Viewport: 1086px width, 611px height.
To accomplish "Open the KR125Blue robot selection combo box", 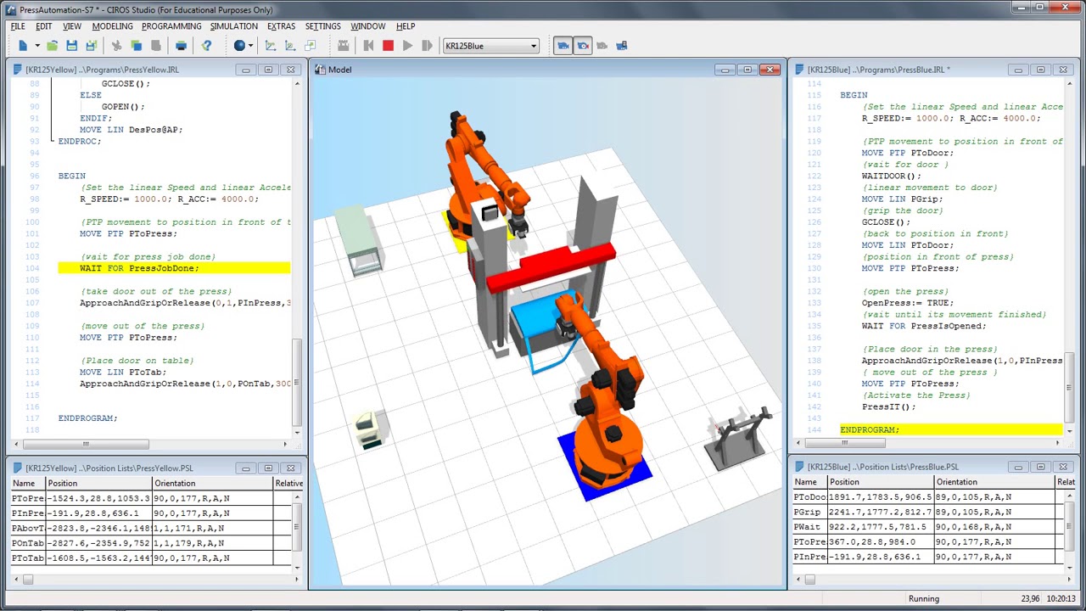I will [x=490, y=46].
